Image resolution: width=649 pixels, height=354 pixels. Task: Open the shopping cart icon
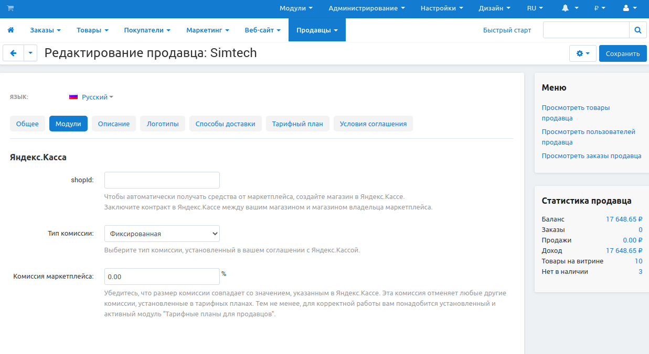(x=10, y=8)
